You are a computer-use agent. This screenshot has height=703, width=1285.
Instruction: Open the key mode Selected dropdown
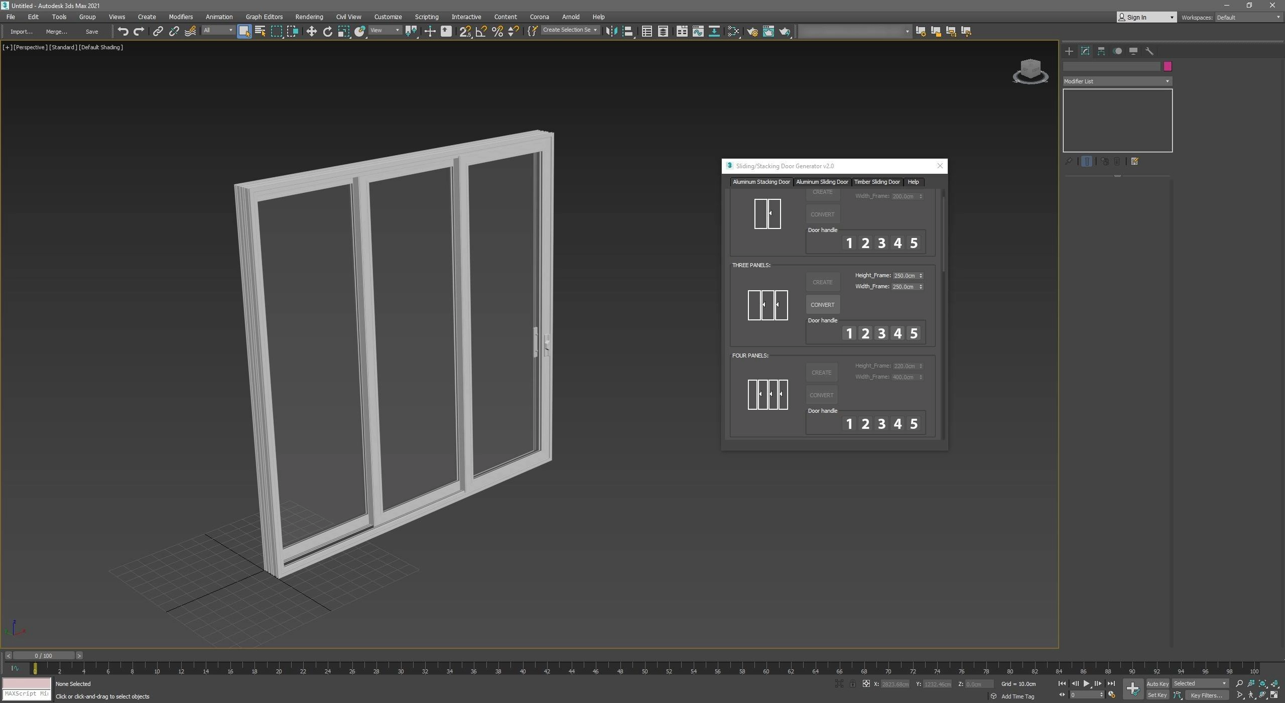(x=1200, y=683)
